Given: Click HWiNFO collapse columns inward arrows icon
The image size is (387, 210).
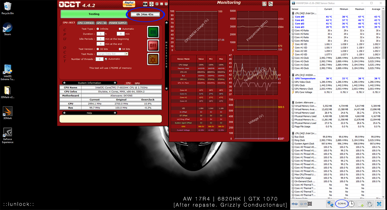Looking at the screenshot, I should (x=303, y=204).
